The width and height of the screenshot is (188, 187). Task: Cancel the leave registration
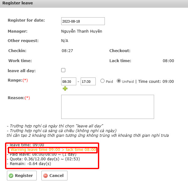pyautogui.click(x=54, y=176)
